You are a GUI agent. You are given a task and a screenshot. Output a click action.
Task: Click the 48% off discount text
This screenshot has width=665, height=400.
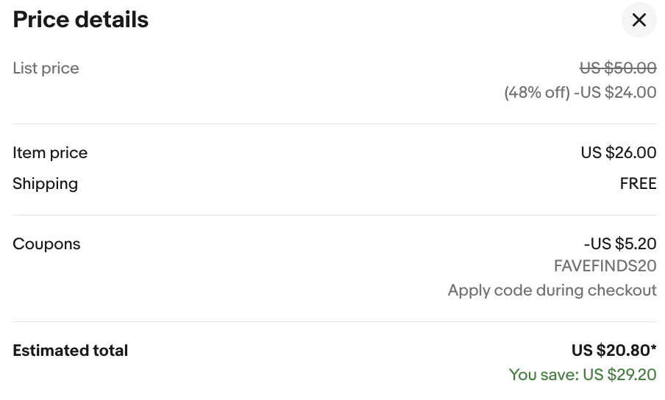(537, 93)
